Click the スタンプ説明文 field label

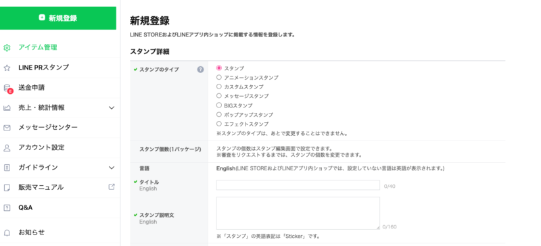click(x=157, y=215)
